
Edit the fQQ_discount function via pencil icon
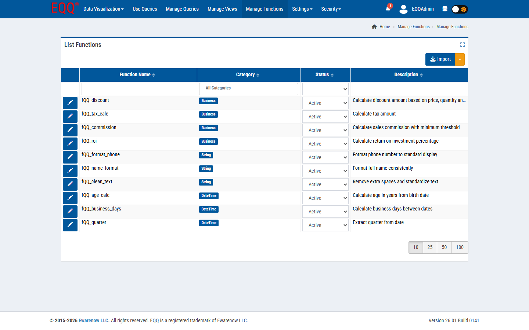[x=70, y=103]
